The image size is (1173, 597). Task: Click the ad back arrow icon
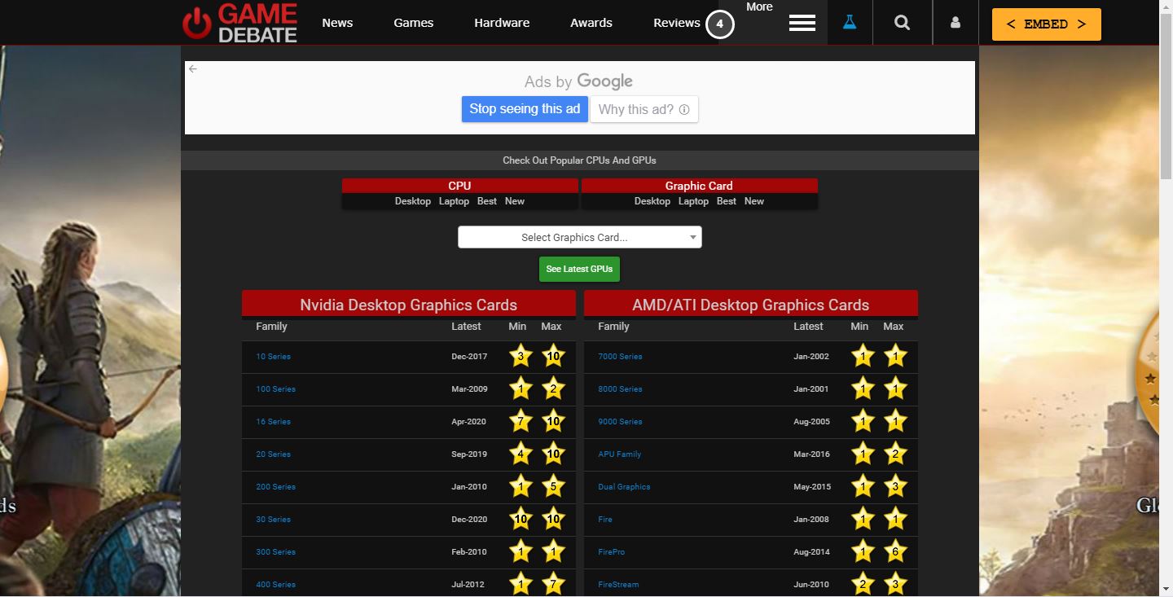coord(193,69)
